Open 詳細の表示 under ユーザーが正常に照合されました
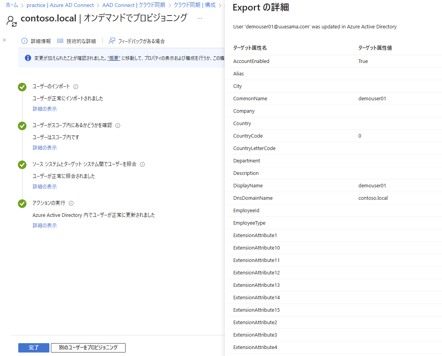The height and width of the screenshot is (356, 442). [45, 187]
